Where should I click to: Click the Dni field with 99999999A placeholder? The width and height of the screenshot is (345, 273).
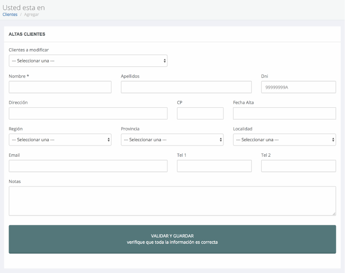(298, 87)
